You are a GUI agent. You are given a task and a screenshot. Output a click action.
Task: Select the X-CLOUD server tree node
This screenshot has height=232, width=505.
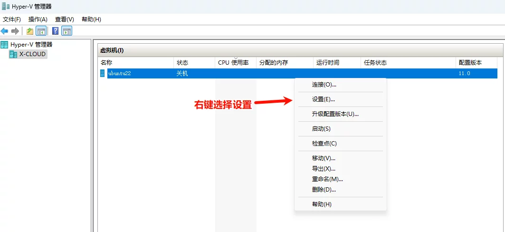coord(32,54)
